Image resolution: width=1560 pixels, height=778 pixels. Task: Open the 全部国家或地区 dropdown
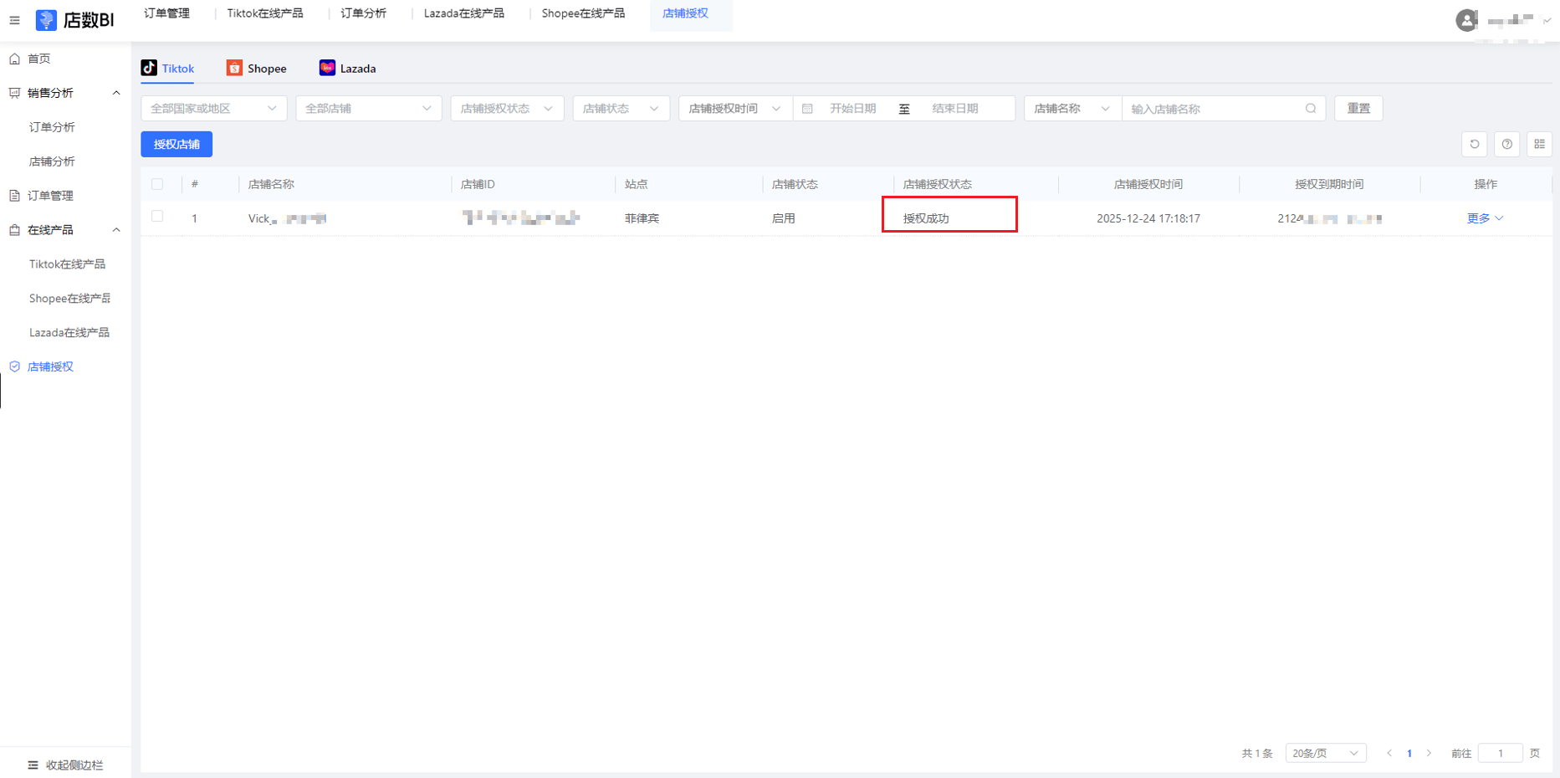tap(213, 109)
